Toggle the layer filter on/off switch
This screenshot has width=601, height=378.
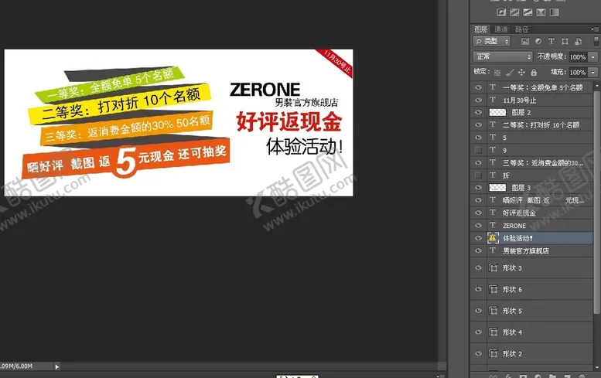(x=596, y=41)
